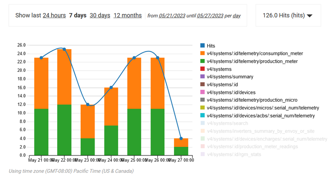329x178 pixels.
Task: Toggle the purple v4/systems/summary legend swatch
Action: [202, 77]
